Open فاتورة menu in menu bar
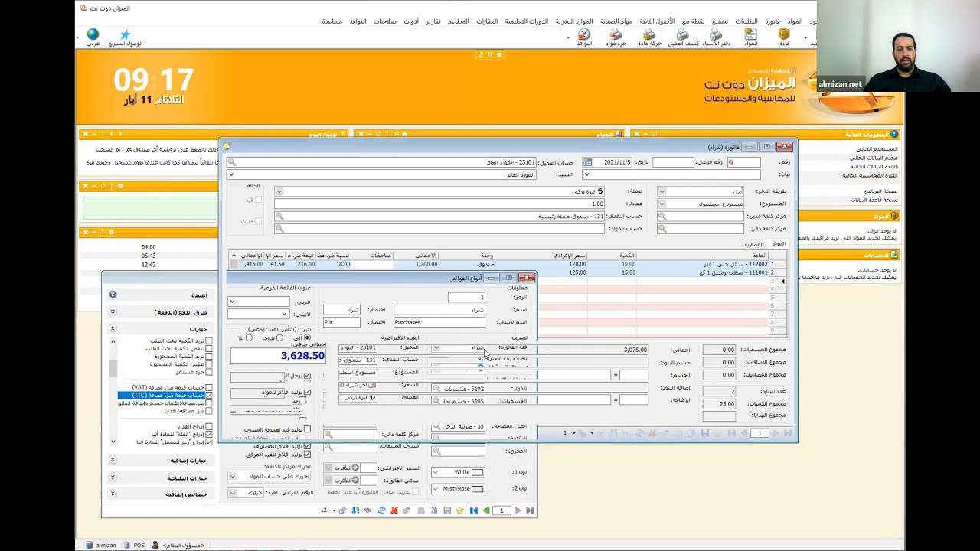Screen dimensions: 980x551 tap(773, 21)
